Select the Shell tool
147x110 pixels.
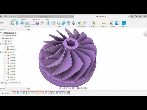point(58,23)
